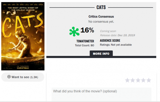The height and width of the screenshot is (102, 160).
Task: Click the CATS title heading
Action: coord(101,7)
